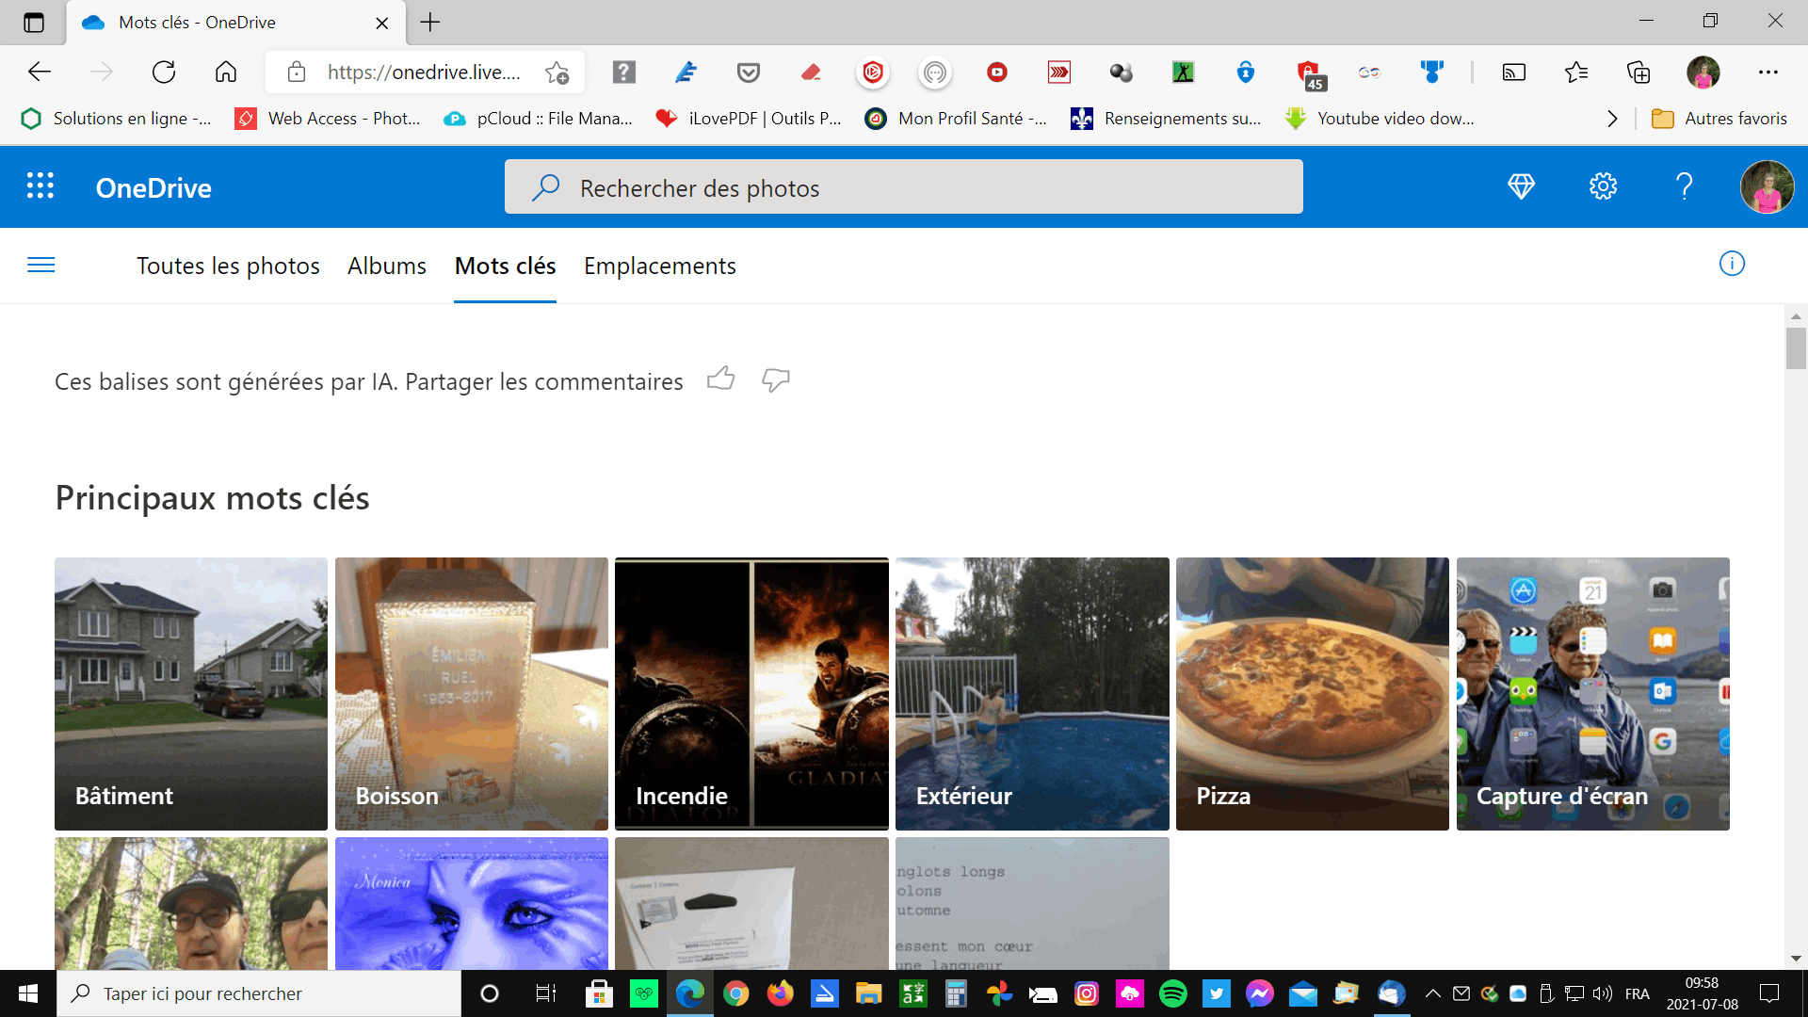Open browser Collections
This screenshot has width=1808, height=1017.
[x=1638, y=73]
